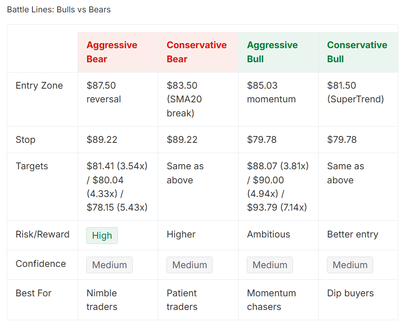Screen dimensions: 406x327
Task: Click the Aggressive Bear targets cell starting $81.41
Action: click(118, 187)
